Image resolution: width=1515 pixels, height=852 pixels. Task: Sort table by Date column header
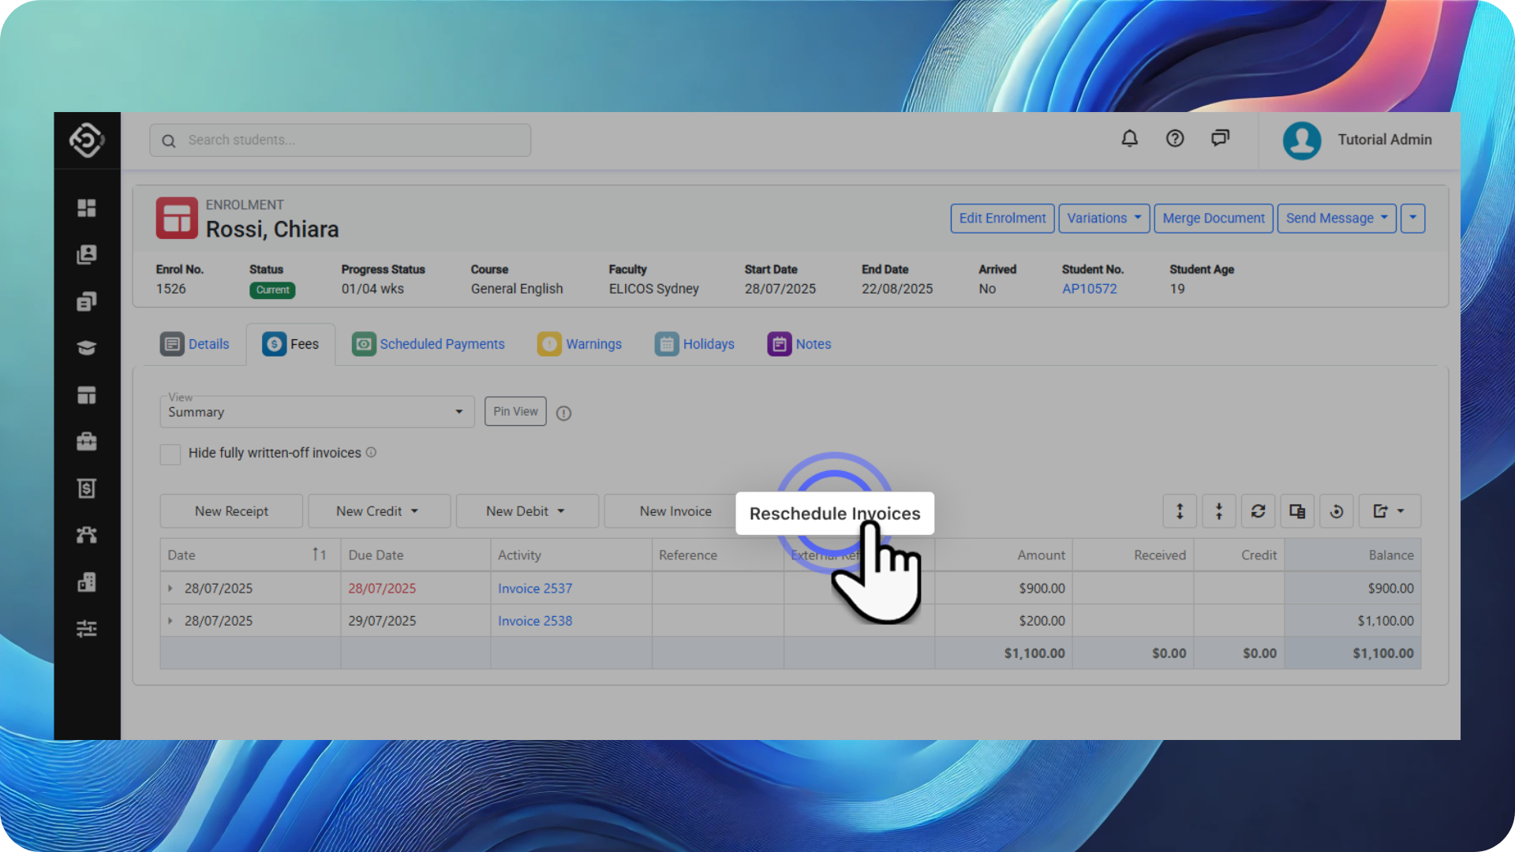pos(181,555)
